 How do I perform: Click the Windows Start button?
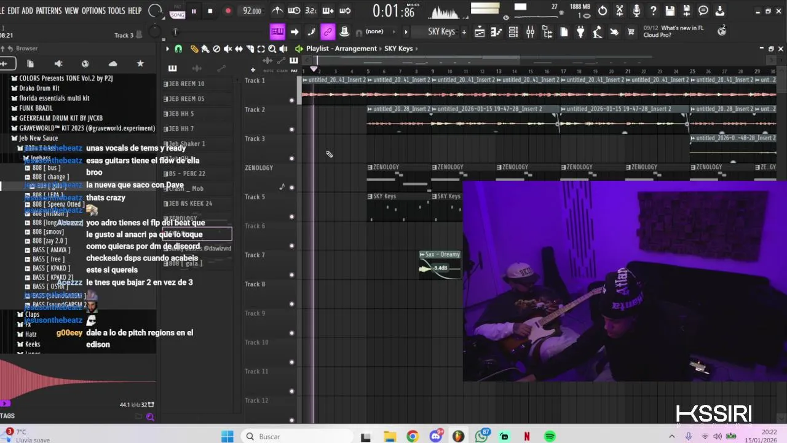tap(227, 436)
